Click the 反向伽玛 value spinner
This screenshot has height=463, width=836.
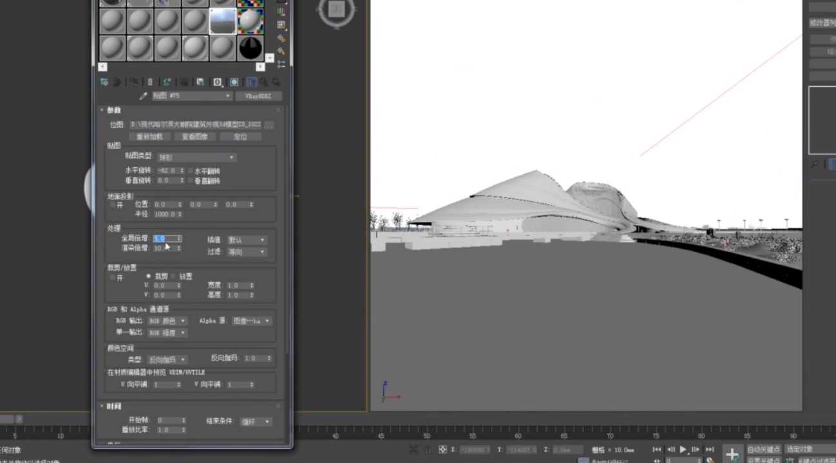[268, 358]
